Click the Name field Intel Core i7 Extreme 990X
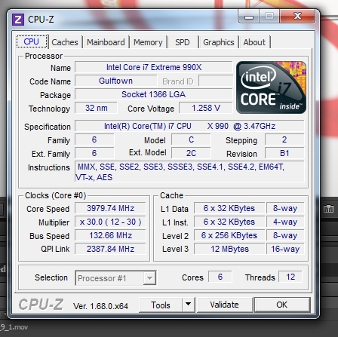Image resolution: width=338 pixels, height=337 pixels. (x=154, y=67)
